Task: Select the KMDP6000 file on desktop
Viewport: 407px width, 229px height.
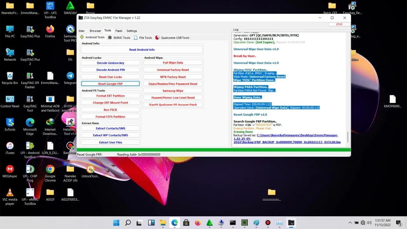Action: click(392, 101)
